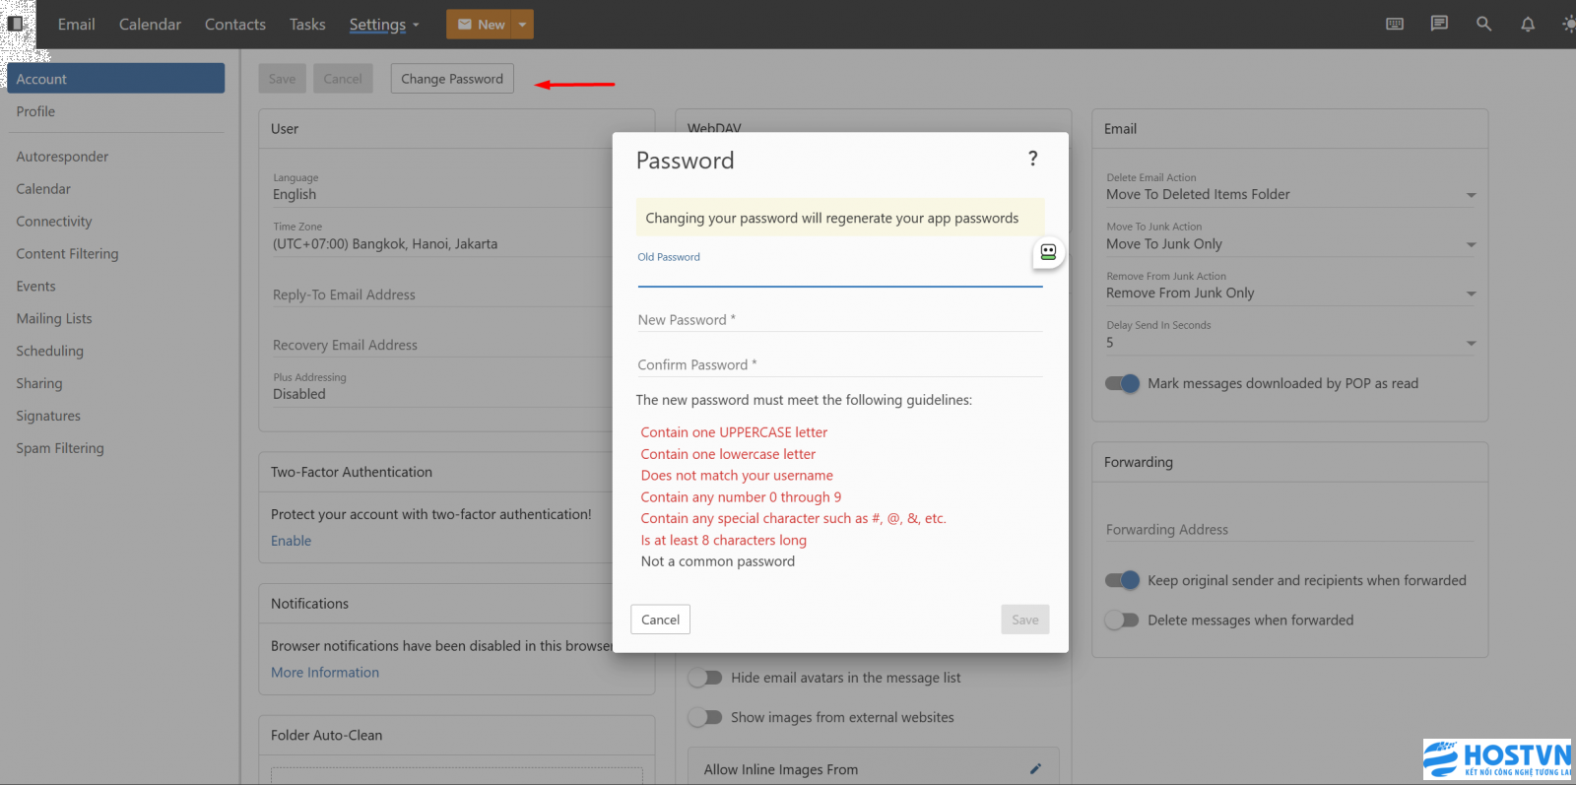Open the notifications bell
The width and height of the screenshot is (1576, 785).
(1528, 24)
